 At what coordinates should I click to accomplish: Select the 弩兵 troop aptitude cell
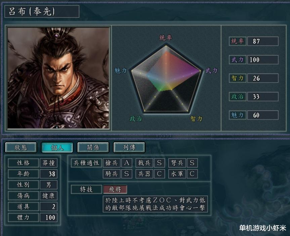tap(177, 163)
